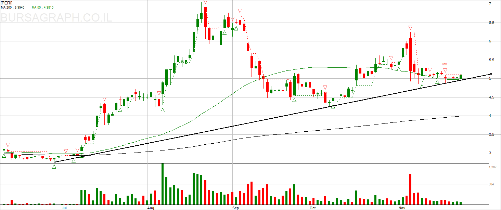Click the diamond endpoint of the black trendline
This screenshot has height=210, width=501.
[491, 74]
